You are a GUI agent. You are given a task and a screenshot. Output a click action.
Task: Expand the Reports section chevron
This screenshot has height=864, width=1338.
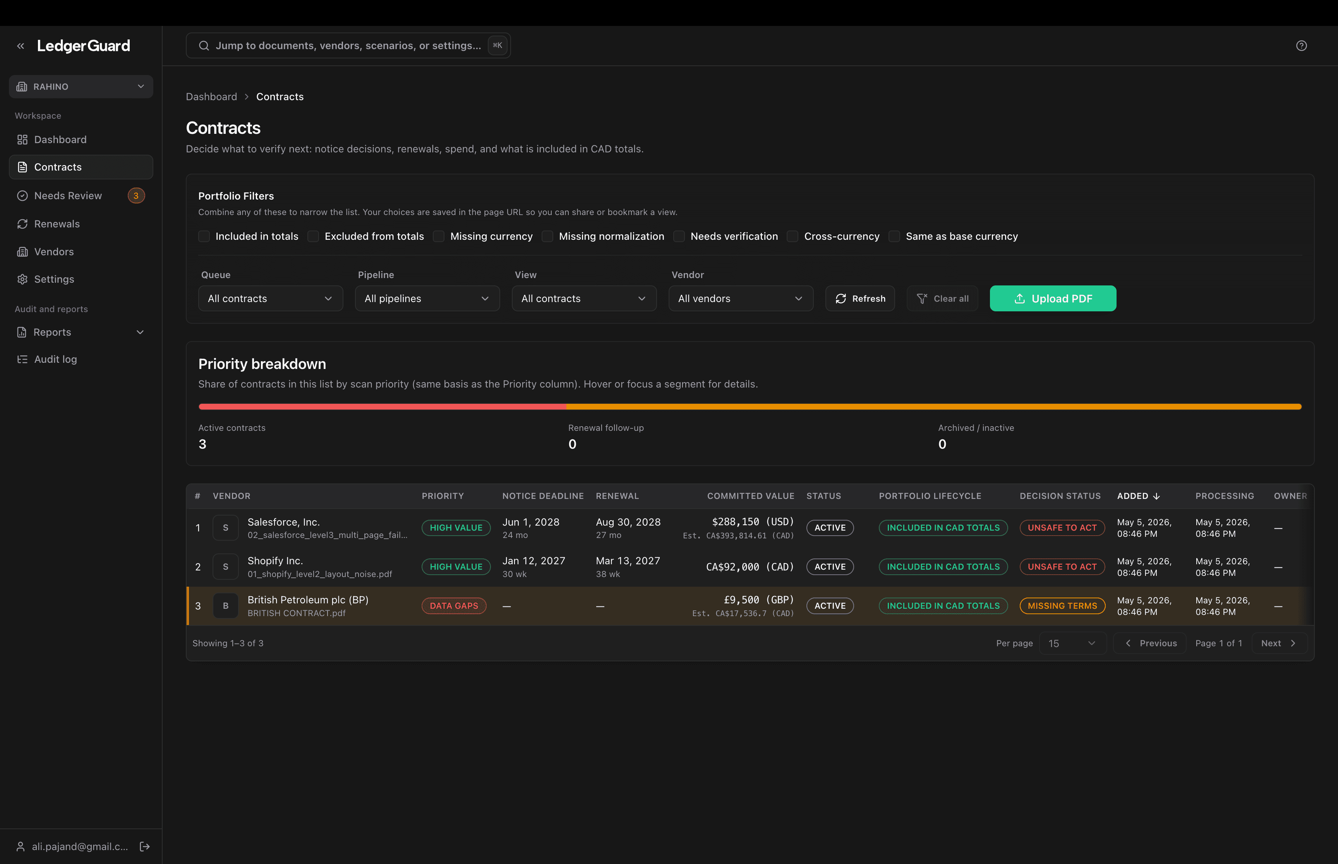[141, 332]
